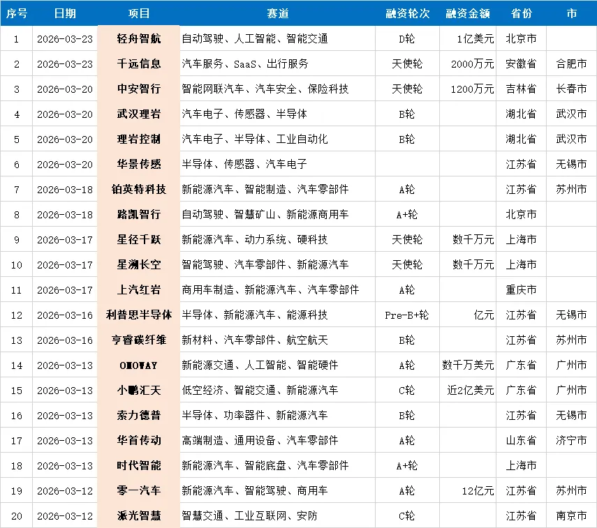The width and height of the screenshot is (597, 528).
Task: Click the 山东省 province cell
Action: coord(521,440)
